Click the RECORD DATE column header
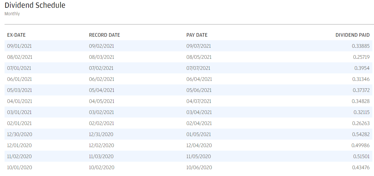The width and height of the screenshot is (374, 176). click(104, 35)
